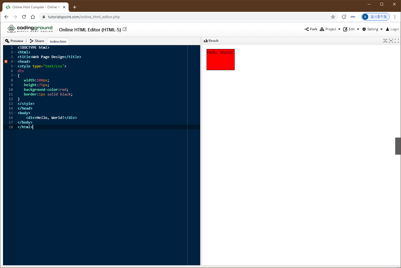Collapse the html tag fold on line 2
The image size is (401, 268).
(x=15, y=52)
